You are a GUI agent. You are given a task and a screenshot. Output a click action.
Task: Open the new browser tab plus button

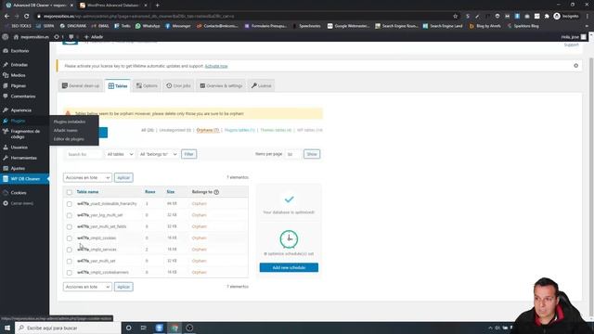pos(157,6)
